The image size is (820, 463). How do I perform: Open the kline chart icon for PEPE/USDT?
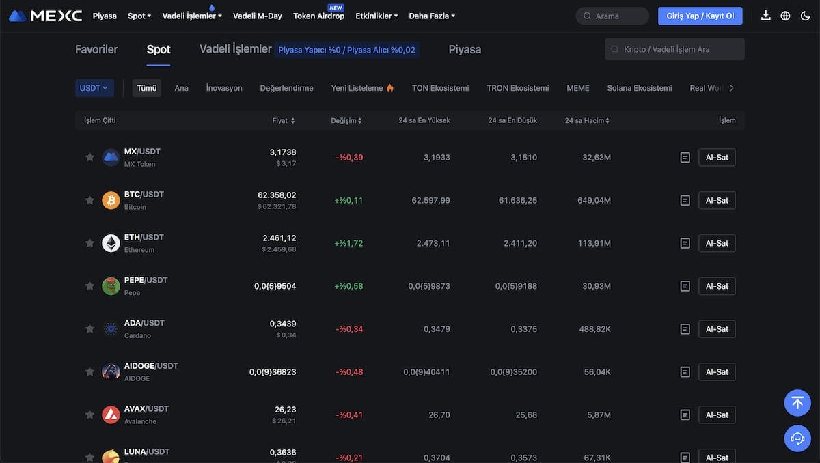pyautogui.click(x=685, y=285)
